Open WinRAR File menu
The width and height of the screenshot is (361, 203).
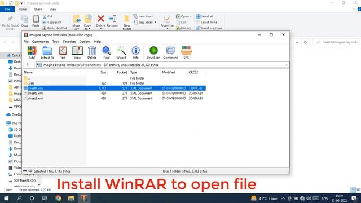click(26, 41)
